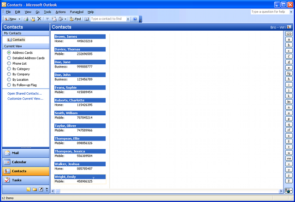Click the Move to Folder icon
Viewport: 295px width, 202px height.
[33, 19]
